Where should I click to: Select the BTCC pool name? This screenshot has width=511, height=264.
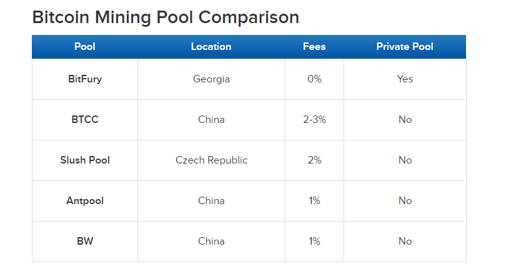click(84, 120)
